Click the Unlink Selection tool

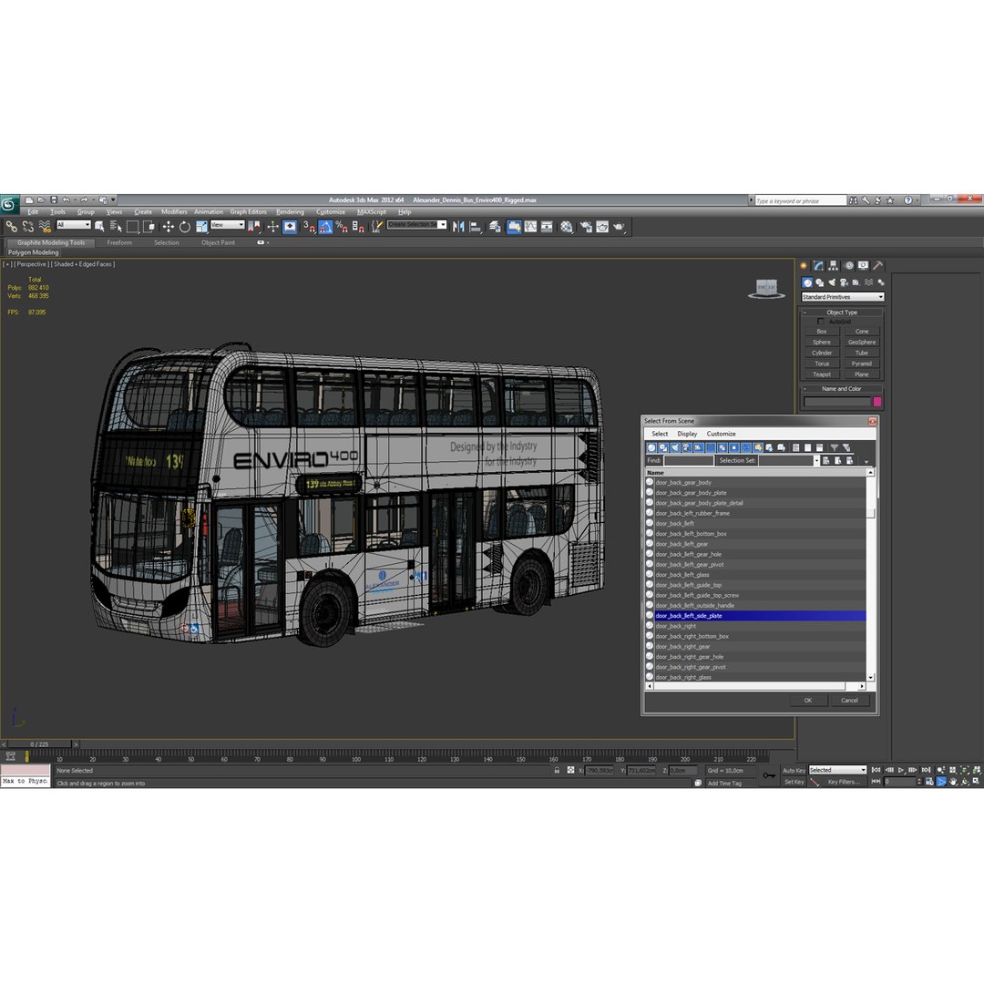pos(27,227)
